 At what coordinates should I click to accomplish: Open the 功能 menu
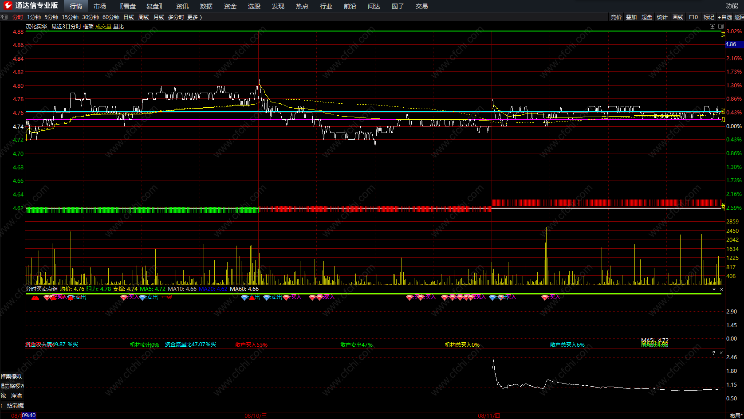tap(732, 6)
